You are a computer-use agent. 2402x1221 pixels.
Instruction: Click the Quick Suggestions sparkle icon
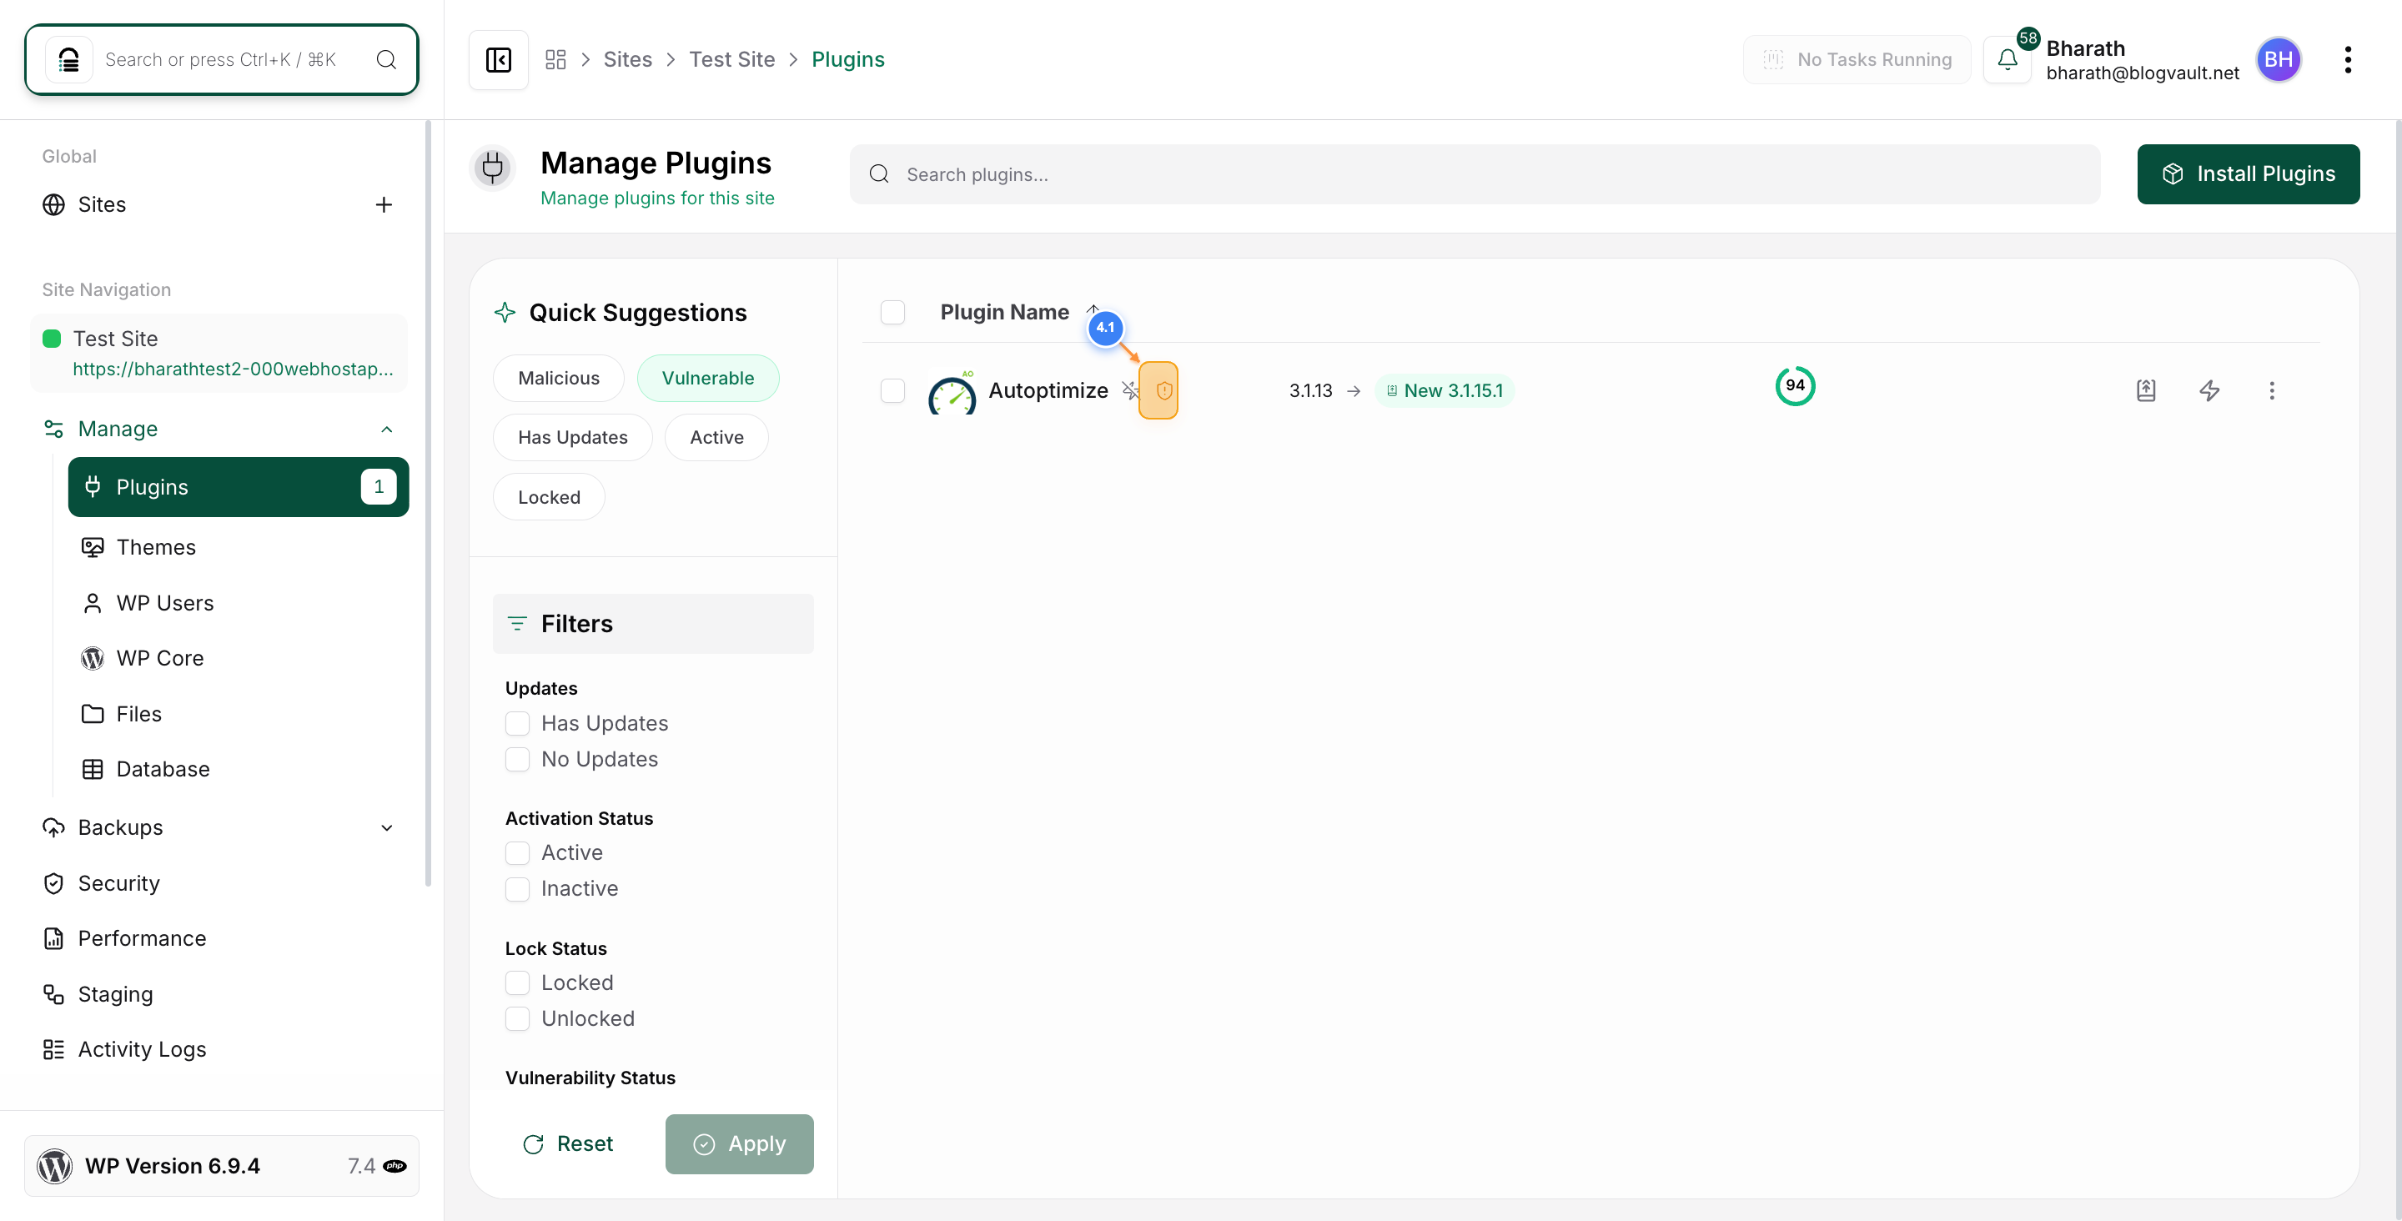coord(505,313)
